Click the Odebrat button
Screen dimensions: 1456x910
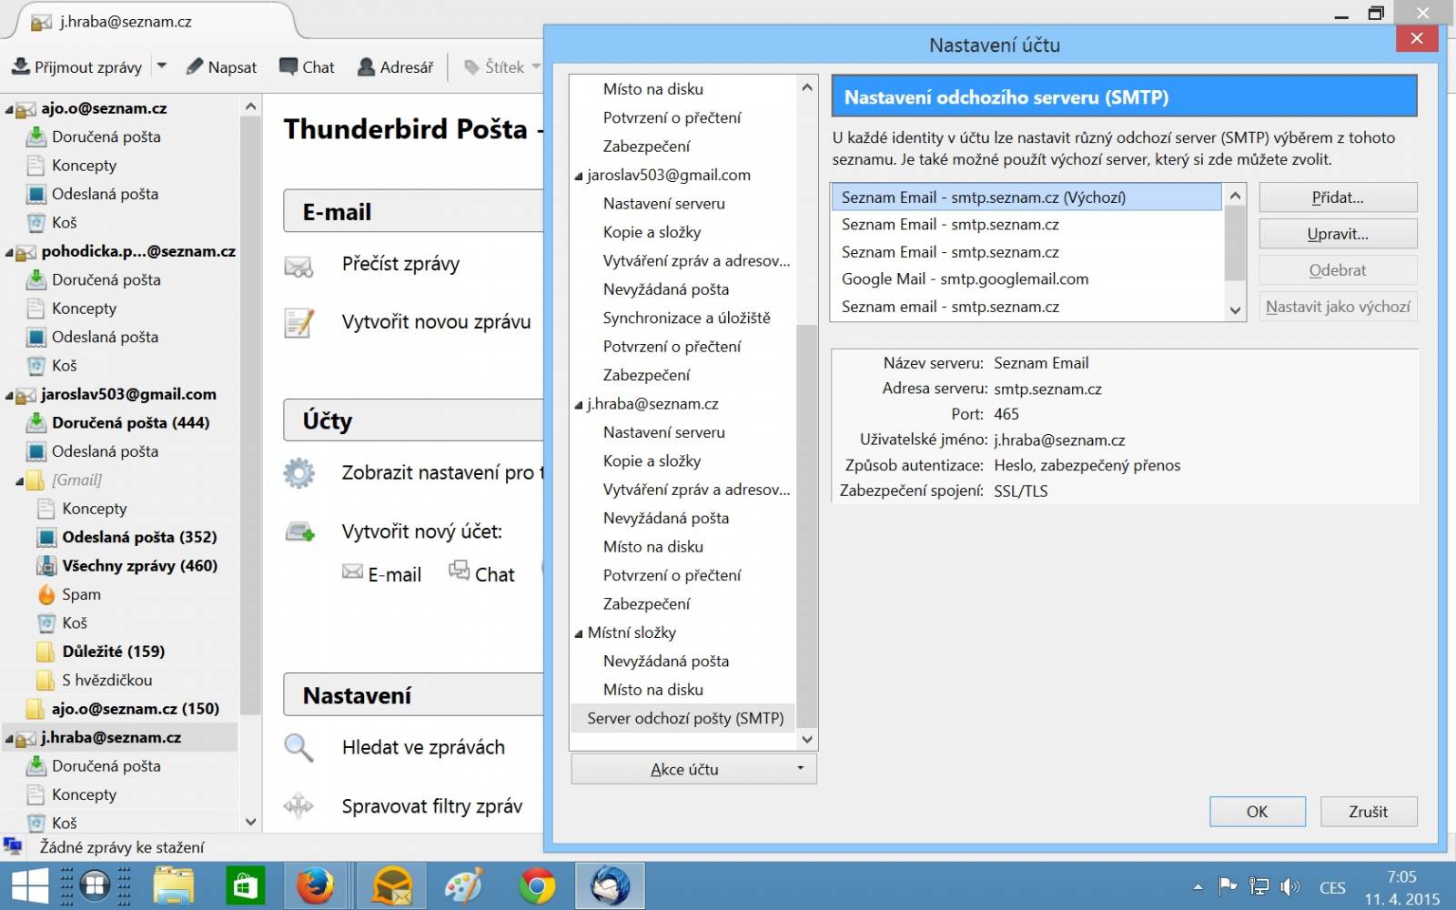[1338, 270]
